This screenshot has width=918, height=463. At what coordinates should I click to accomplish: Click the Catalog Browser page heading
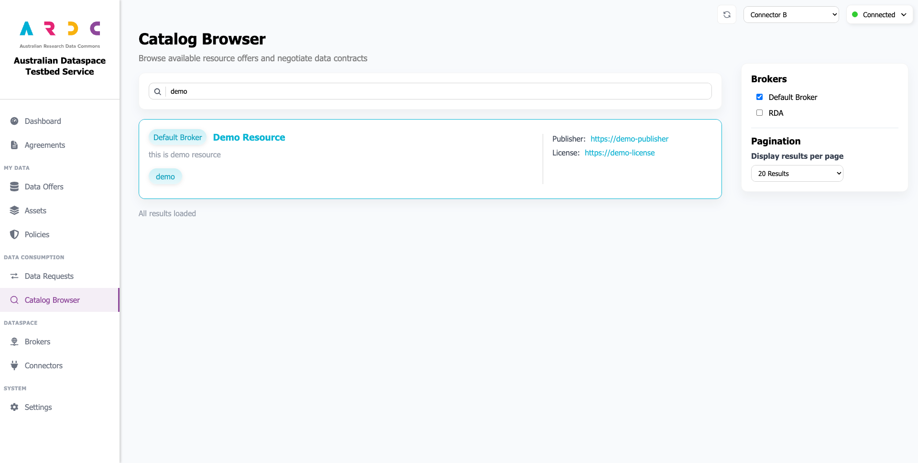[x=202, y=39]
